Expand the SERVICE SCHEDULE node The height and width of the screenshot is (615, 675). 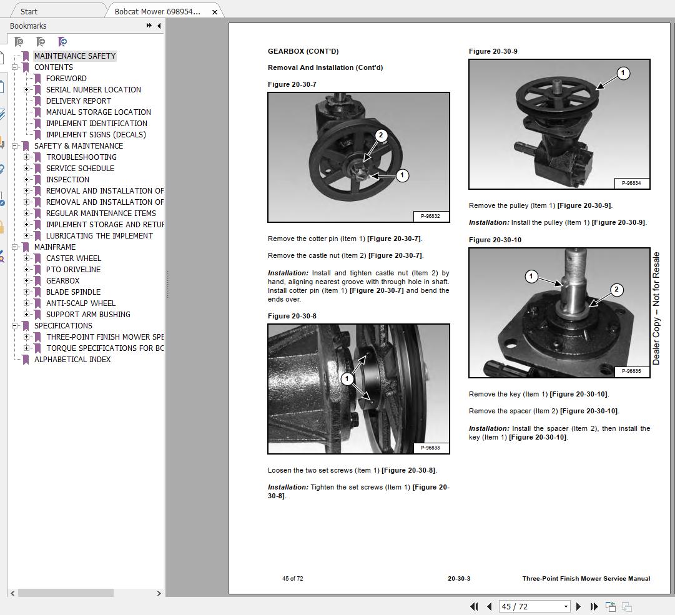27,169
